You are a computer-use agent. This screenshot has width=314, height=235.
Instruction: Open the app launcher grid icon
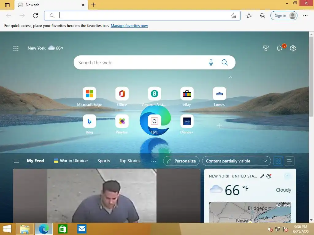click(x=16, y=48)
